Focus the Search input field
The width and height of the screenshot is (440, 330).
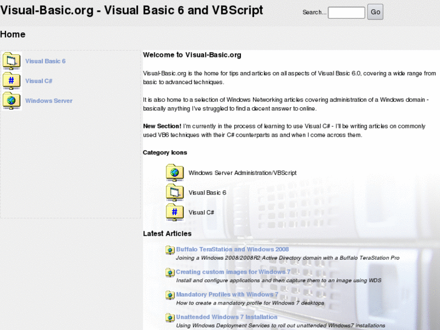click(346, 13)
